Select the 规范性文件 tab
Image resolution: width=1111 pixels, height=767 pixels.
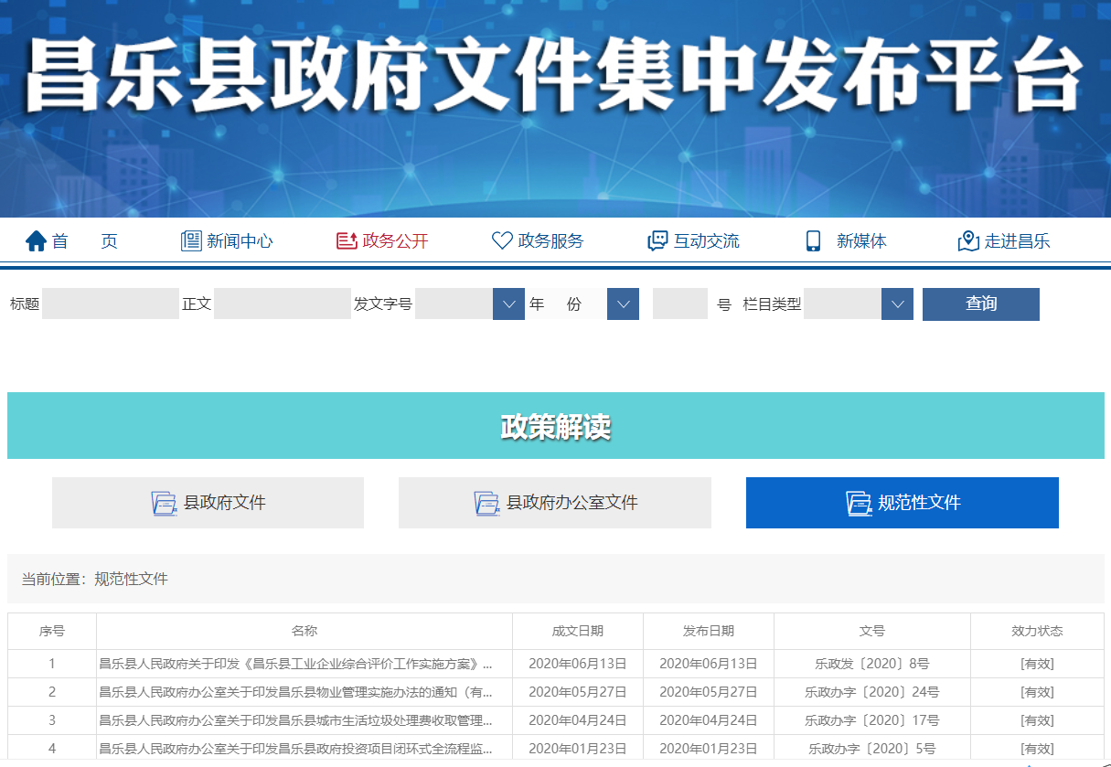(902, 503)
